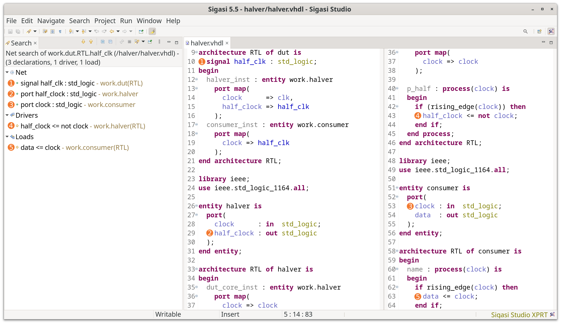Open the Window menu

[x=149, y=21]
